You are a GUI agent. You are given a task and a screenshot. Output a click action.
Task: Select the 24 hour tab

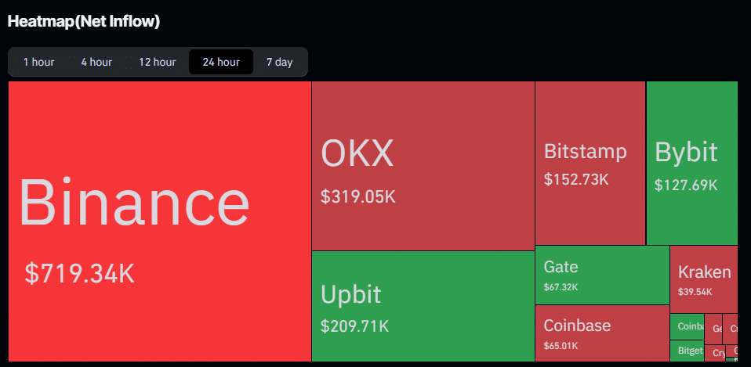[221, 62]
